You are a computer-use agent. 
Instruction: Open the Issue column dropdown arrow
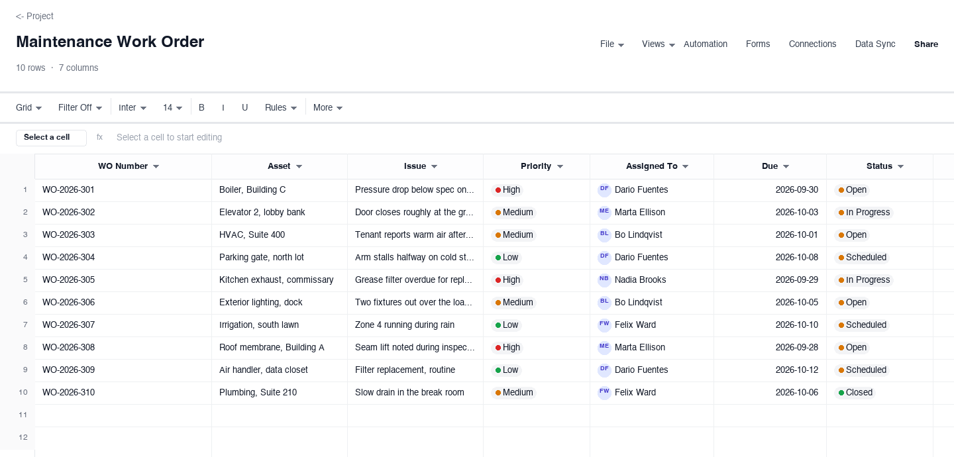click(x=434, y=167)
